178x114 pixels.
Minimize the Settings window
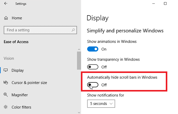(154, 4)
